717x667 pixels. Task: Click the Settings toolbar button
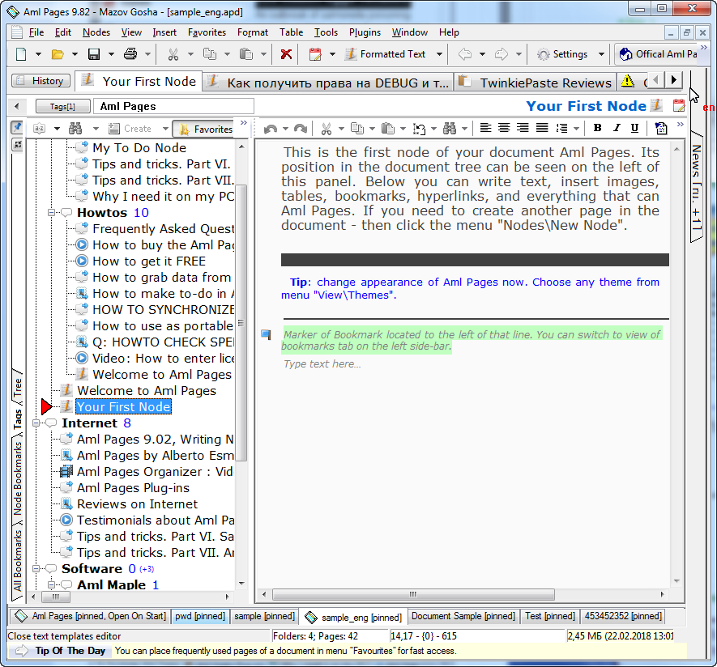[562, 54]
